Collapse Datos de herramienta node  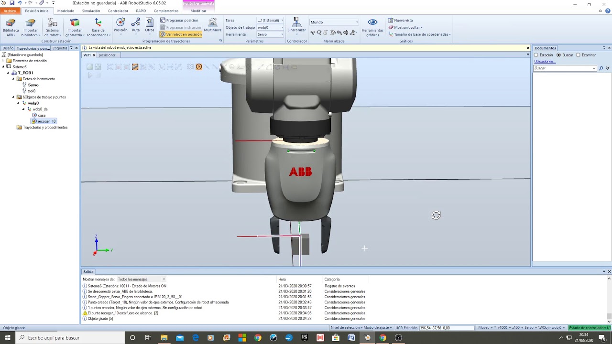coord(13,79)
